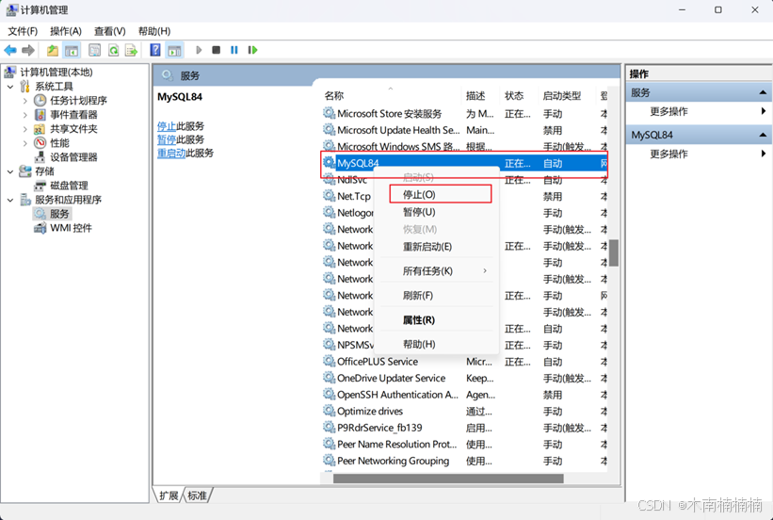Toggle the show/hide console tree icon
The width and height of the screenshot is (773, 520).
(x=72, y=50)
